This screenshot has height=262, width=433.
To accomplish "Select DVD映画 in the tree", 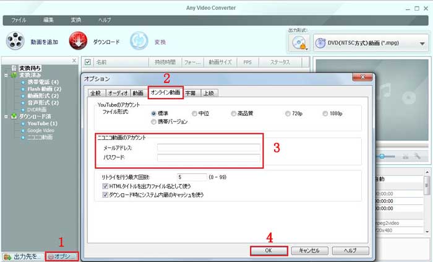I will coord(36,110).
